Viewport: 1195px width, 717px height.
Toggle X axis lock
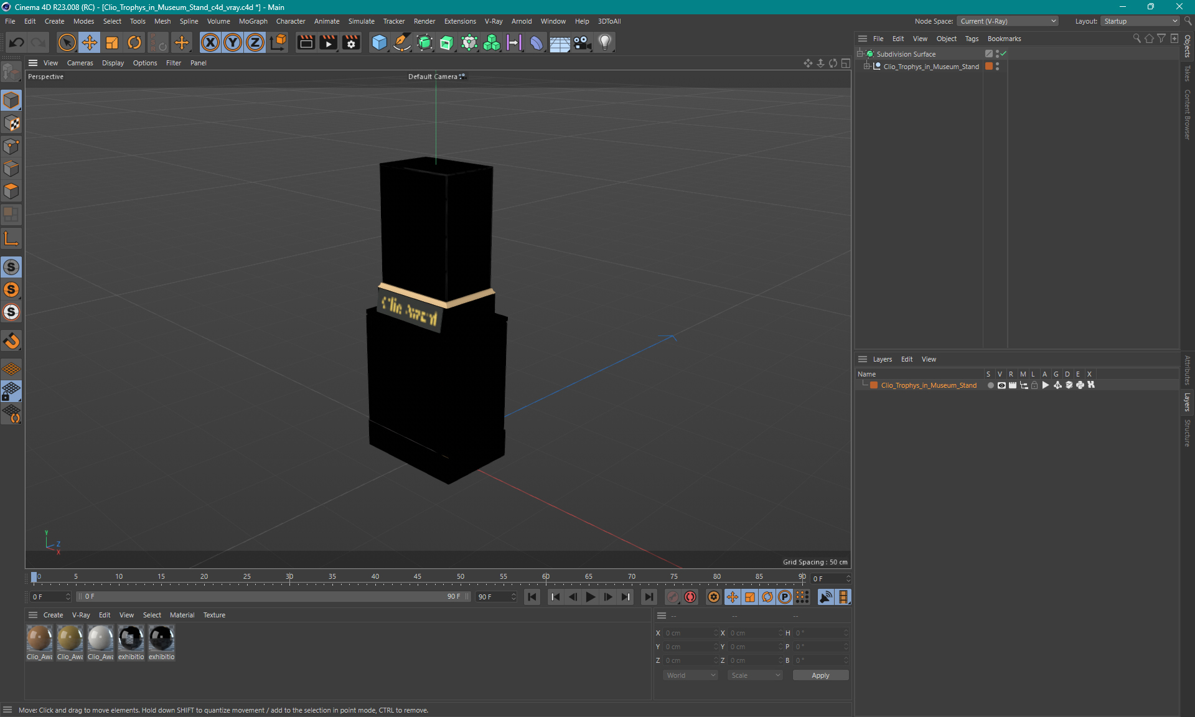210,42
